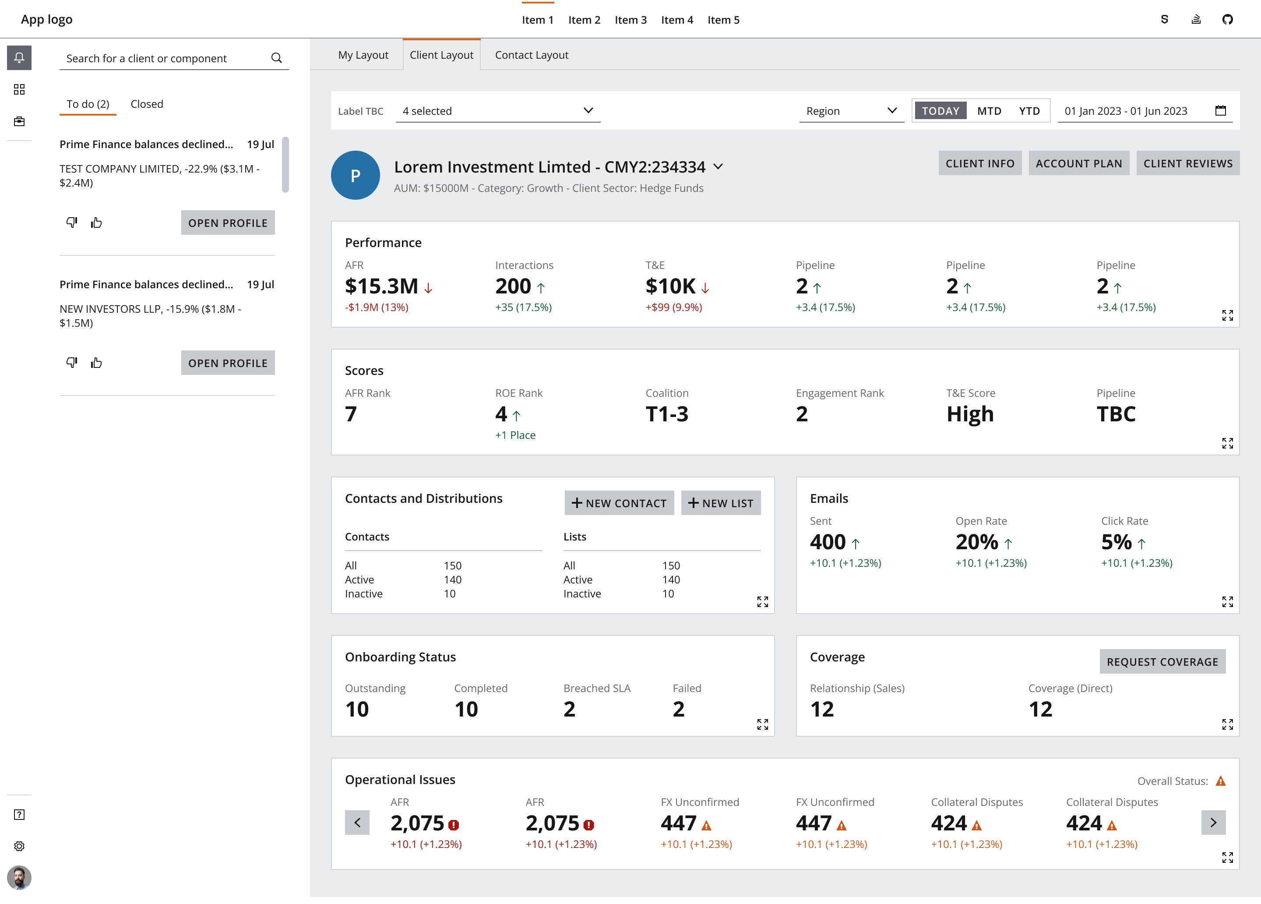Switch to the Contact Layout tab
1261x904 pixels.
[x=531, y=54]
